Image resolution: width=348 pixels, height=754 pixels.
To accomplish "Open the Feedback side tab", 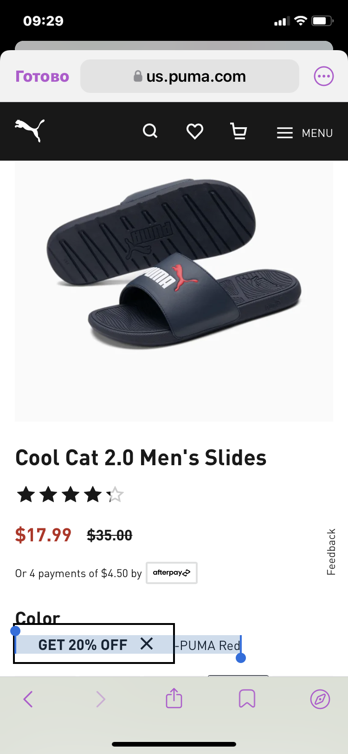I will click(x=331, y=552).
